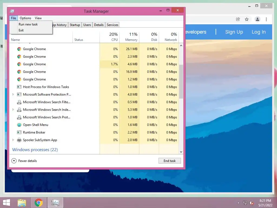The image size is (277, 208).
Task: Open the Options menu
Action: coord(25,18)
